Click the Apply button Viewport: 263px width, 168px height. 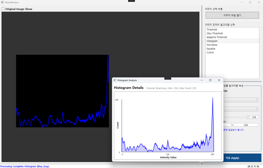242,158
